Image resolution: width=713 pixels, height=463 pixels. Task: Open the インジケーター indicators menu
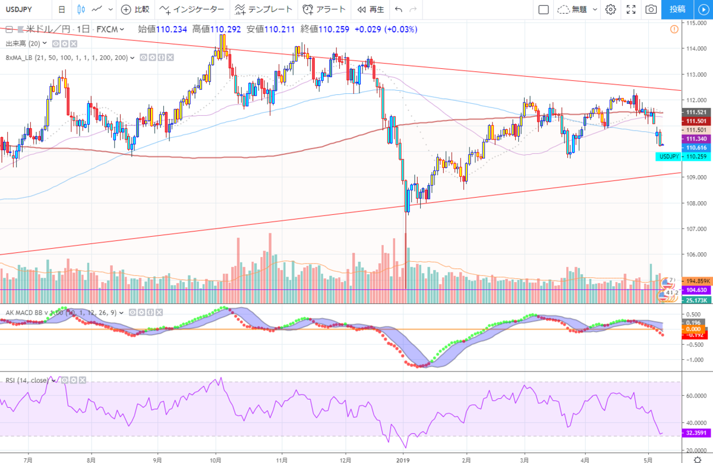click(191, 9)
